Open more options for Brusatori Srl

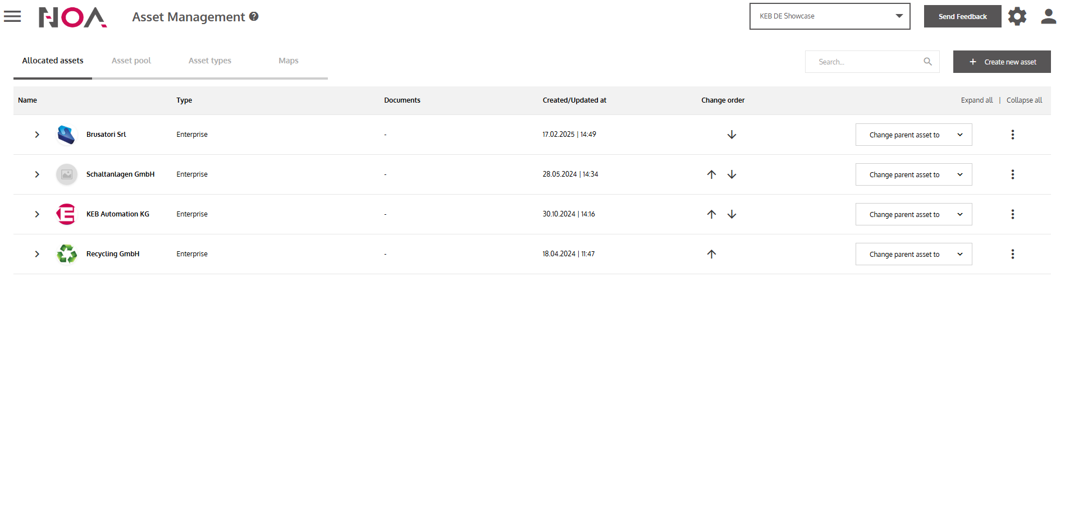pyautogui.click(x=1012, y=135)
